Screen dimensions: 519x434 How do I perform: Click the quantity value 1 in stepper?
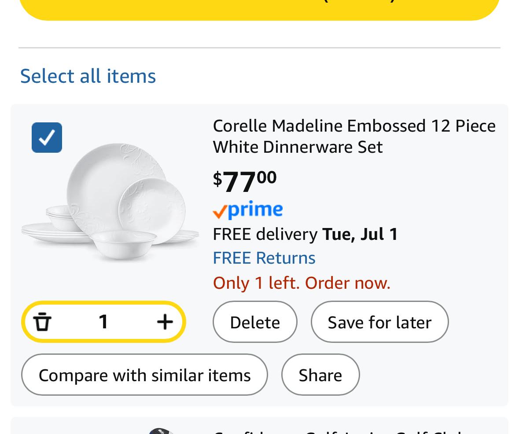103,322
